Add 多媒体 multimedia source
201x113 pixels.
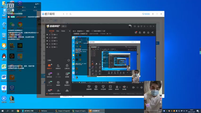[110, 87]
